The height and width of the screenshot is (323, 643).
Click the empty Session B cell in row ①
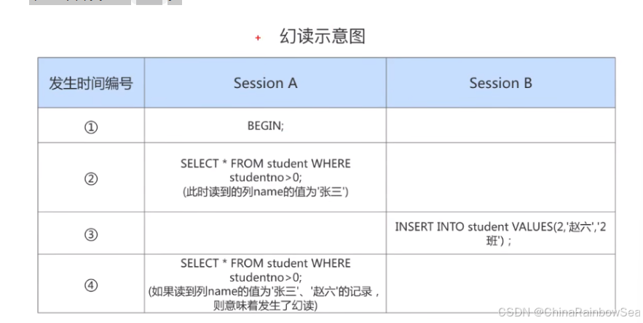(x=500, y=127)
